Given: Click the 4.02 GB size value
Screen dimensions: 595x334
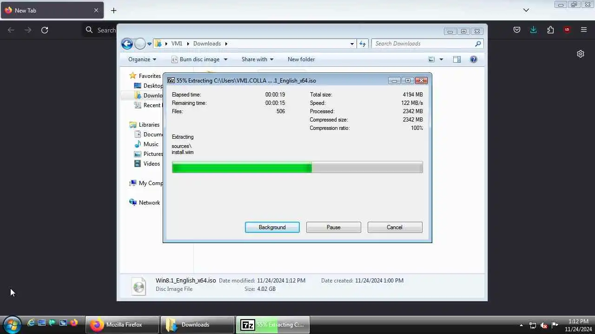Looking at the screenshot, I should pyautogui.click(x=266, y=289).
